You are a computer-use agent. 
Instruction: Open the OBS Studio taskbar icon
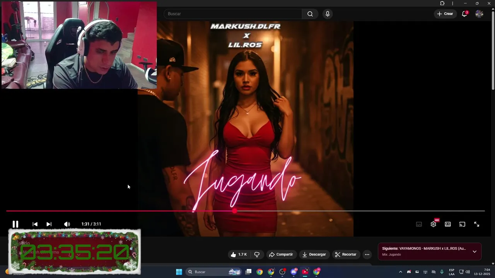click(282, 272)
